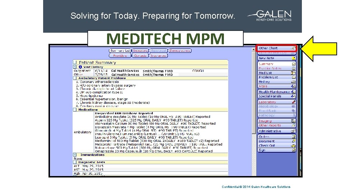Click the Check Out car icon
The width and height of the screenshot is (345, 194).
tap(294, 145)
